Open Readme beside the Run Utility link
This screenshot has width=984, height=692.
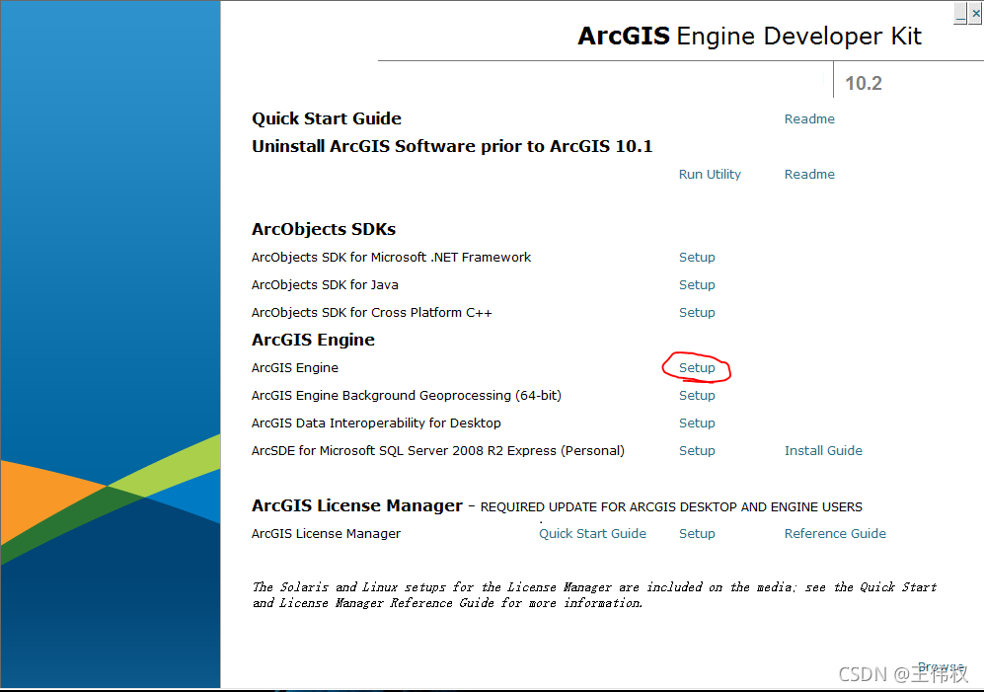pyautogui.click(x=809, y=175)
